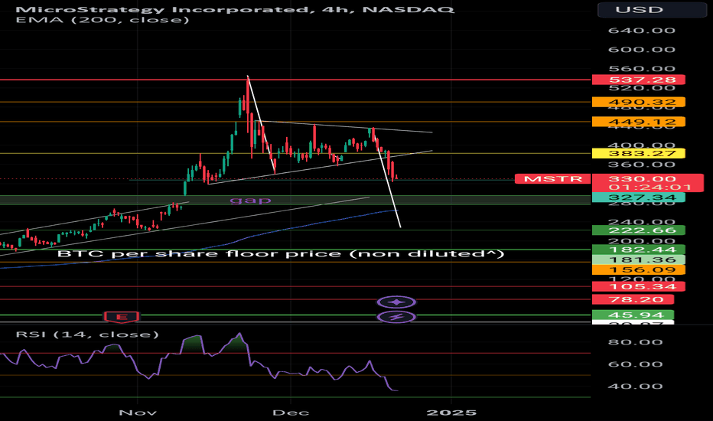This screenshot has height=421, width=713.
Task: Click the purple lightning bolt event icon
Action: (396, 317)
